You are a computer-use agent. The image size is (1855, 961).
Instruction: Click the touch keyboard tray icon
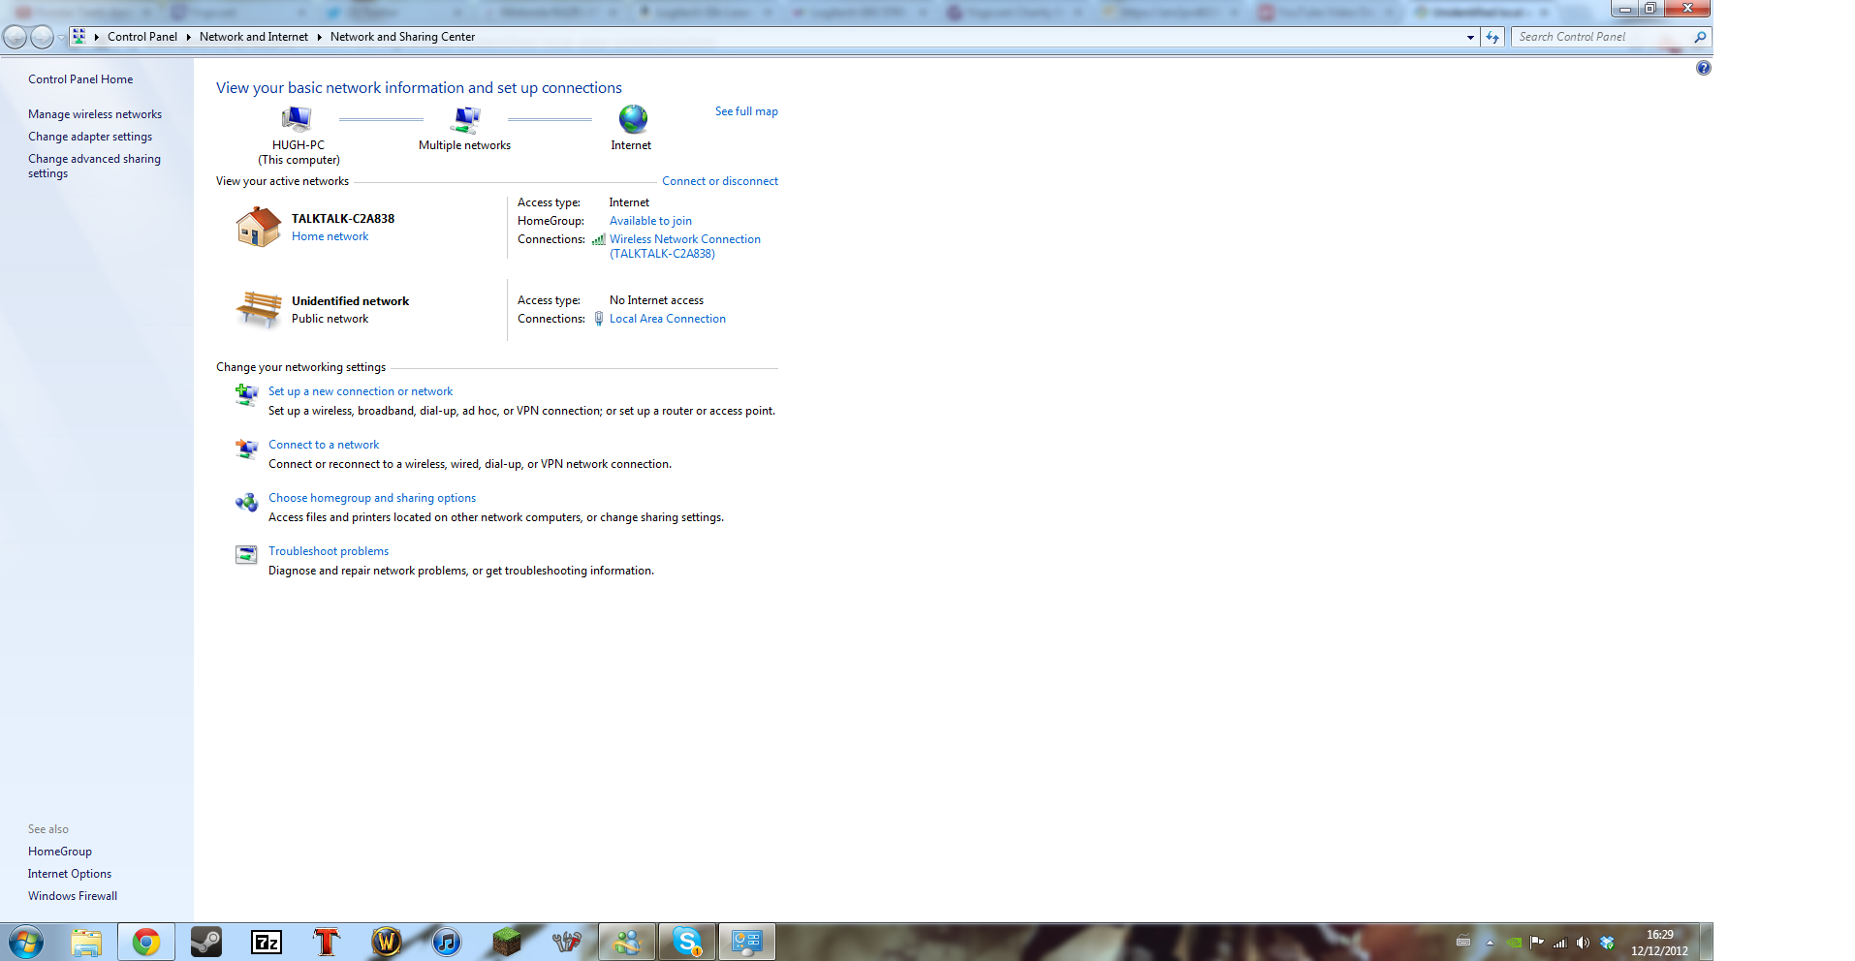(1463, 943)
